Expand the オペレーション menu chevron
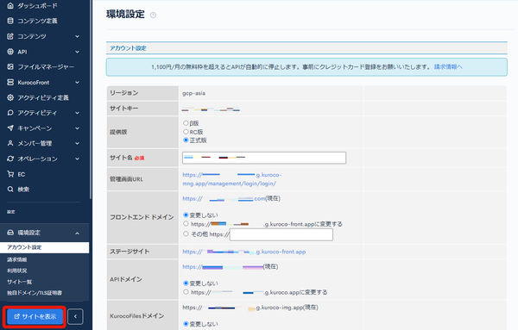518x330 pixels. 77,159
